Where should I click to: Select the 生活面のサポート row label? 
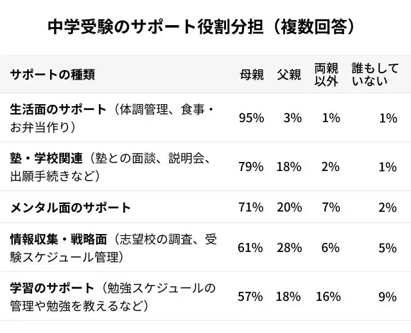pyautogui.click(x=58, y=109)
